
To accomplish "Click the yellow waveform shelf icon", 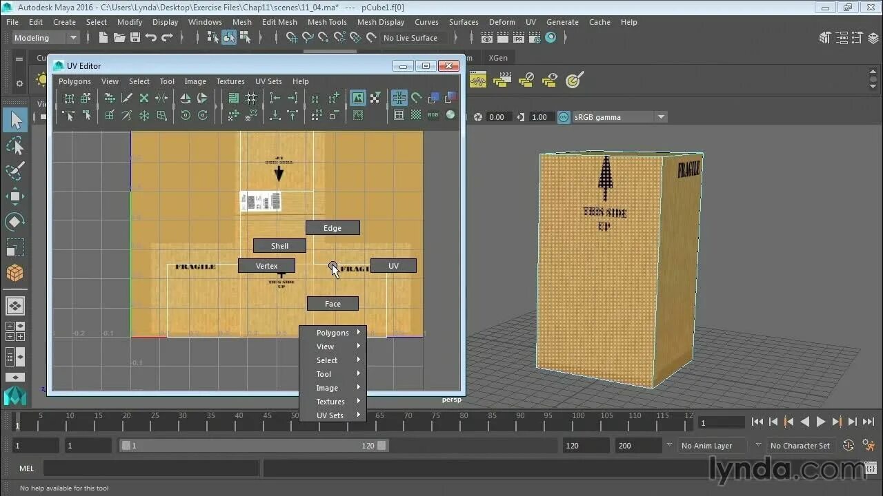I will pos(478,81).
